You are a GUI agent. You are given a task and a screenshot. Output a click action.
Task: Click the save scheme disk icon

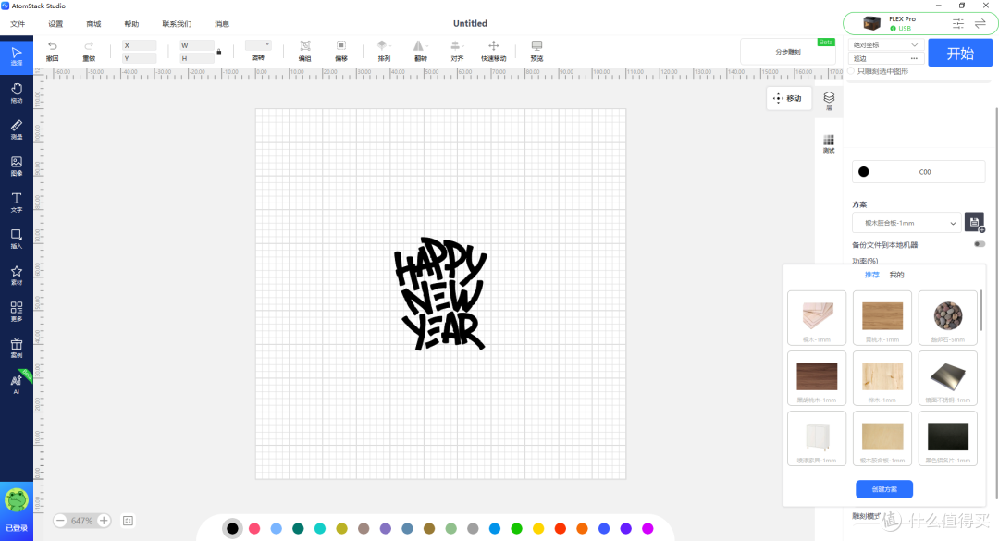pyautogui.click(x=974, y=222)
